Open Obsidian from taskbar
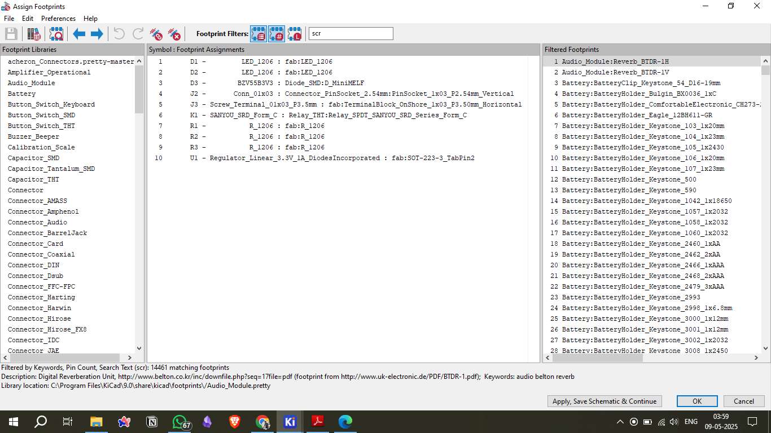 point(207,422)
